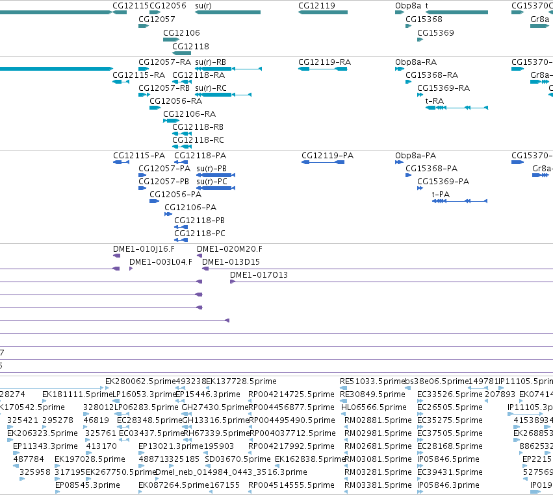
Task: Click the RE51033.5prime EST label
Action: click(371, 381)
